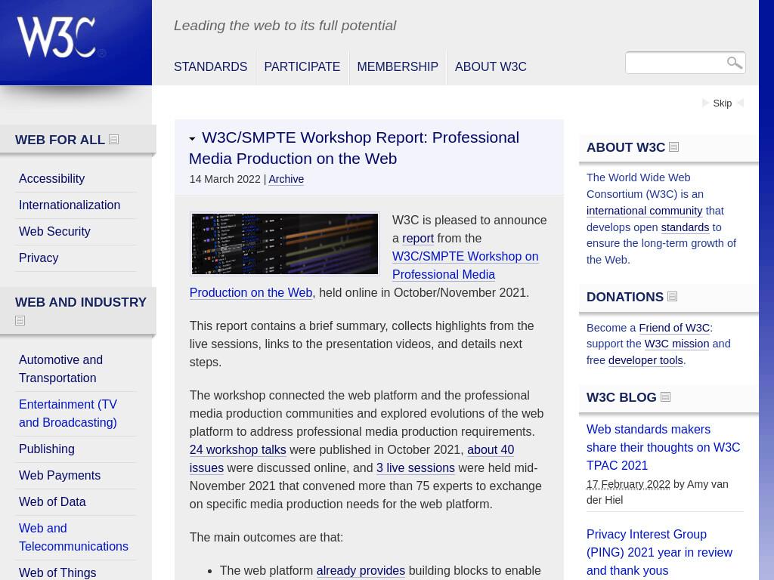
Task: Click the Skip link
Action: click(722, 103)
